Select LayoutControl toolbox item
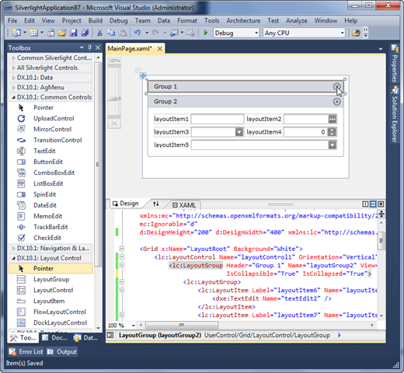This screenshot has height=373, width=404. coord(53,291)
